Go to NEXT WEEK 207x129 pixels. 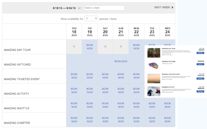[162, 7]
